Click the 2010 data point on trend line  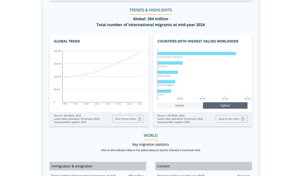108,67
